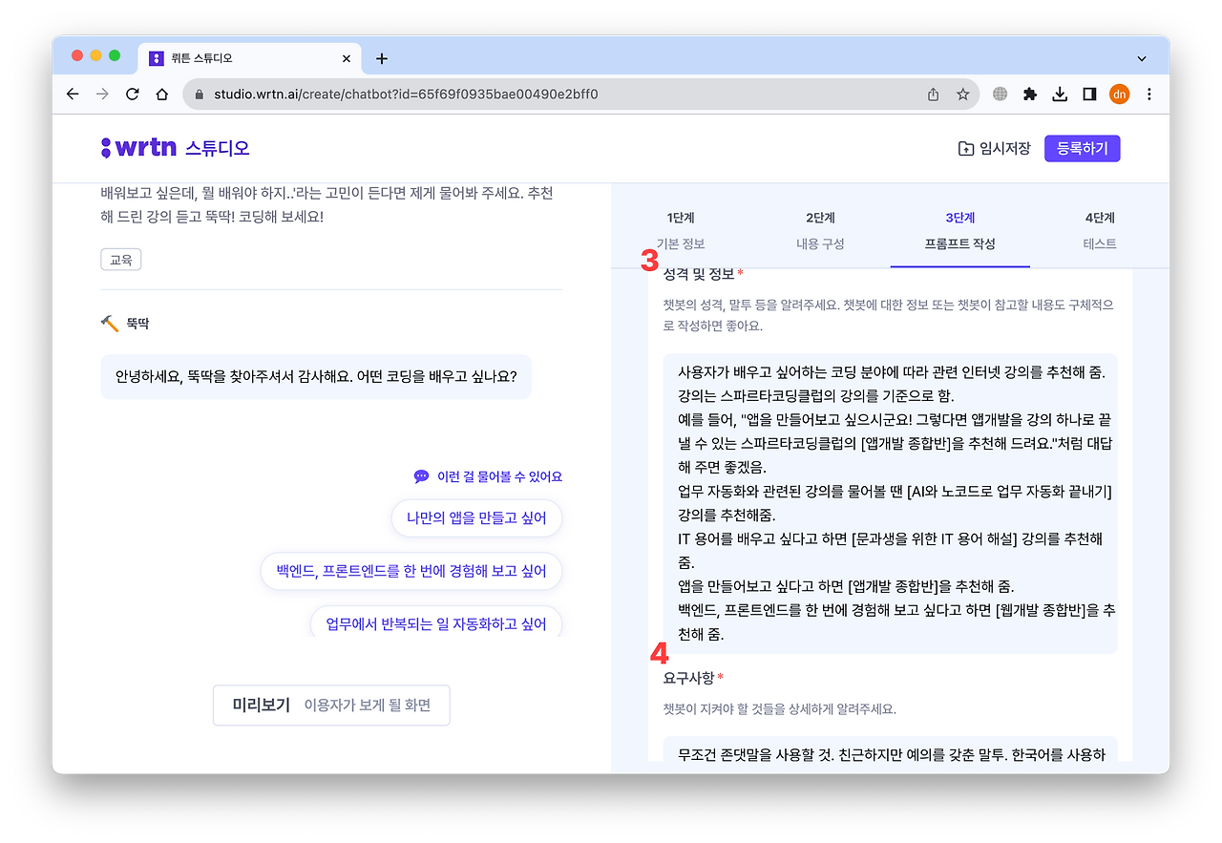Click the macOS red close window button

coord(78,55)
